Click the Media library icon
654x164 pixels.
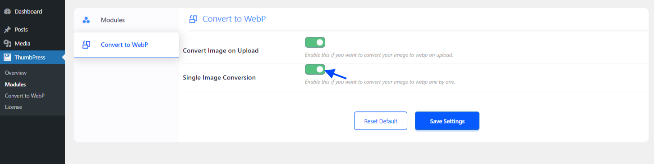tap(7, 44)
